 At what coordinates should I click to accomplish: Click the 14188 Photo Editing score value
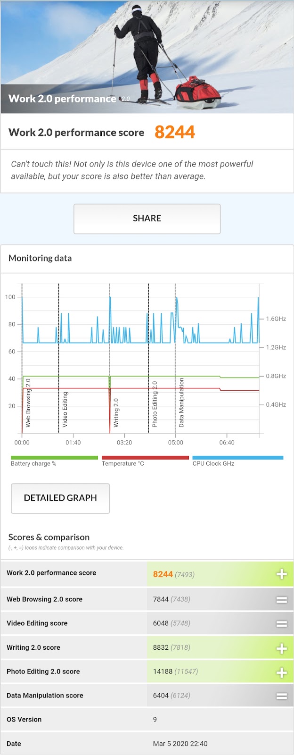tap(163, 671)
